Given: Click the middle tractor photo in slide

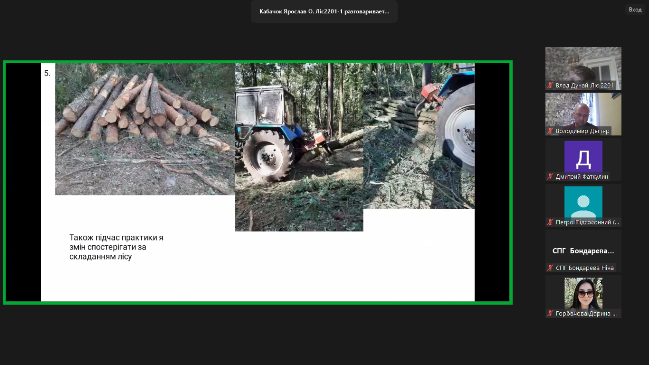Looking at the screenshot, I should (x=299, y=147).
